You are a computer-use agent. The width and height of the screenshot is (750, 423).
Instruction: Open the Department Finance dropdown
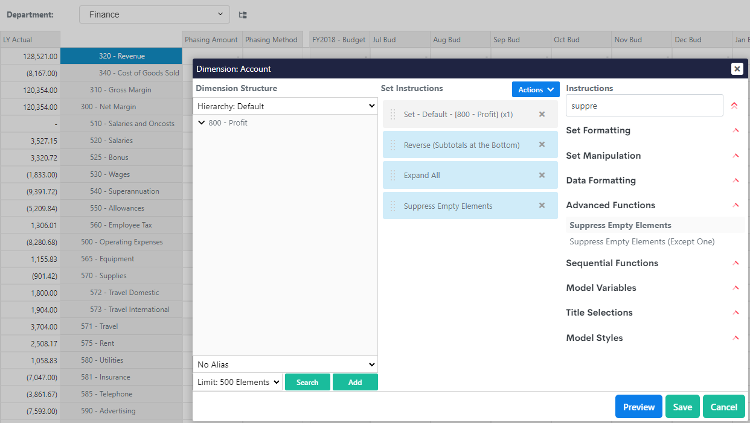click(155, 14)
